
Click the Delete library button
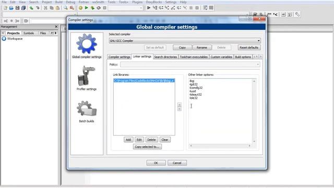point(151,139)
